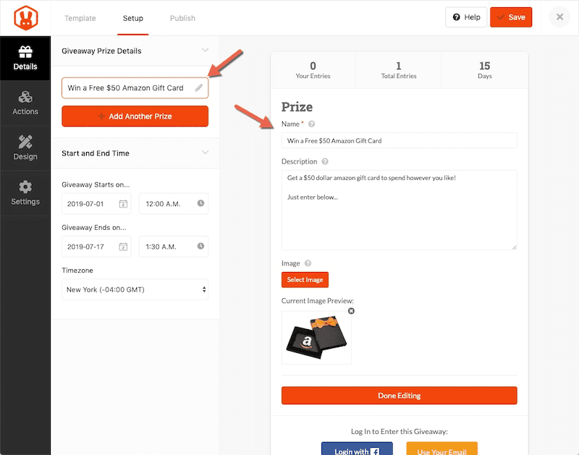
Task: Click the help icon beside Description
Action: [325, 162]
